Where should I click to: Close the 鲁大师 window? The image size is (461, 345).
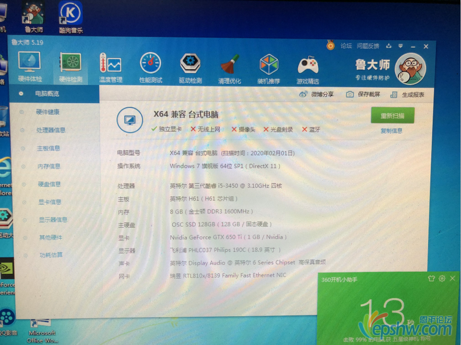[x=426, y=47]
